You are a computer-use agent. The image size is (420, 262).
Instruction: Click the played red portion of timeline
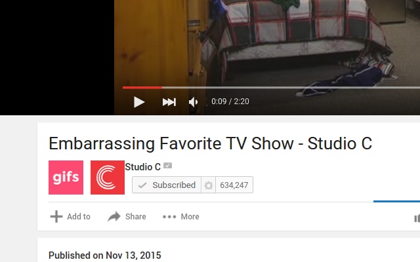142,87
